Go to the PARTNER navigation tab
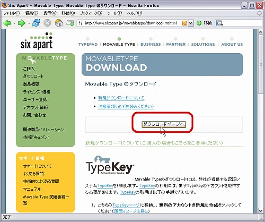Image resolution: width=265 pixels, height=222 pixels. (176, 45)
